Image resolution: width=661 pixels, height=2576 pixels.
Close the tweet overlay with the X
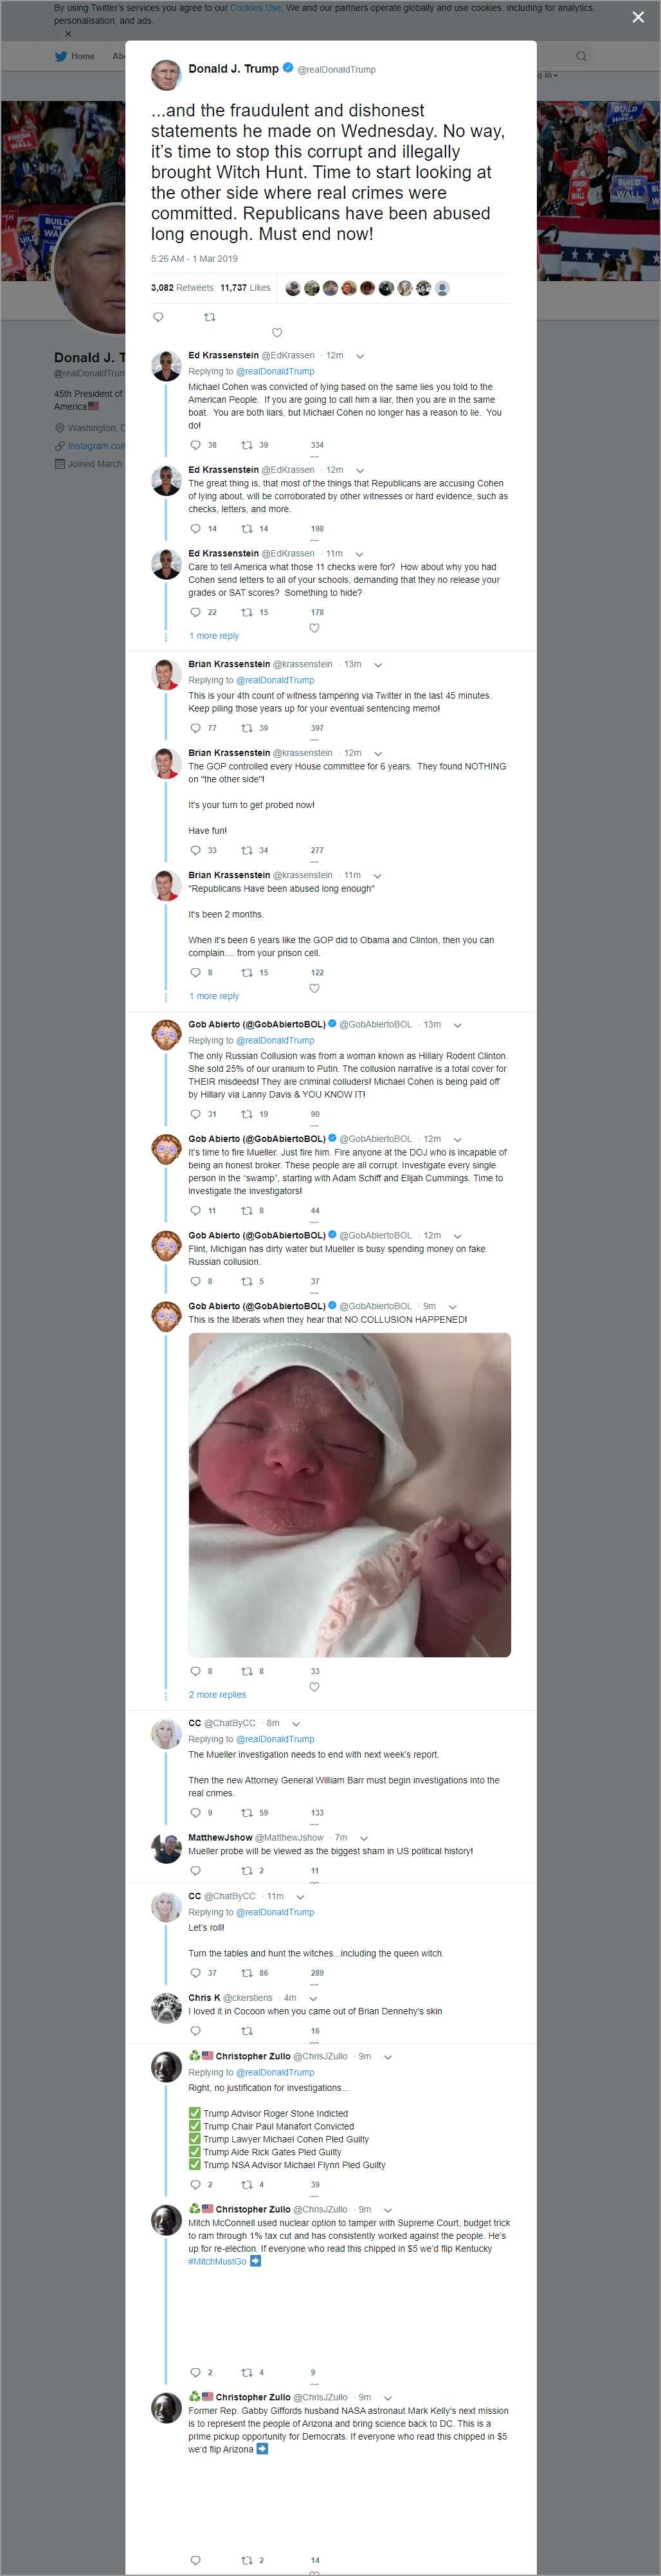click(638, 17)
